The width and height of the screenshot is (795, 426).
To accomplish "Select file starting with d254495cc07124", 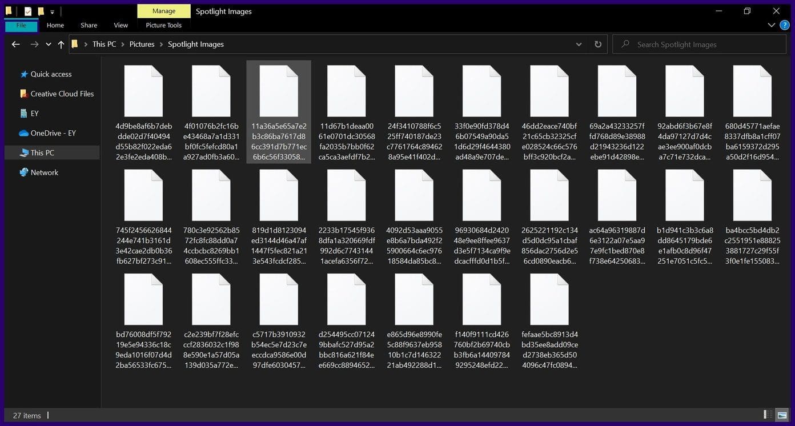I will coord(347,321).
